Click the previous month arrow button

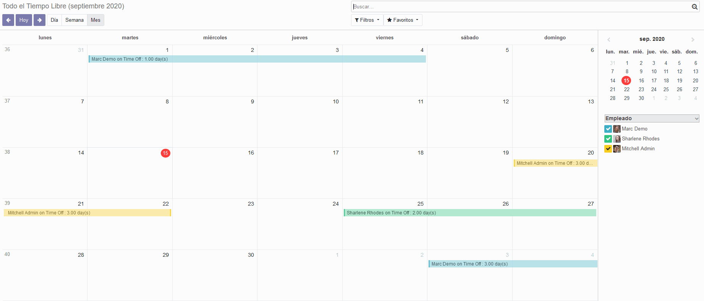(8, 20)
